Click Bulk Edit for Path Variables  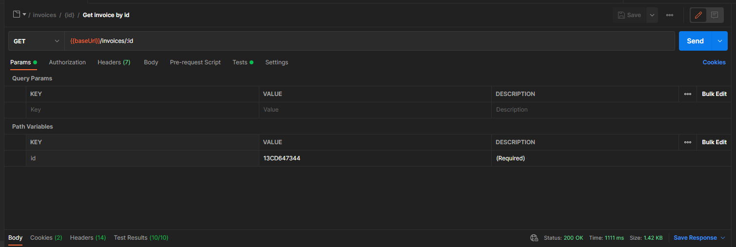pyautogui.click(x=714, y=142)
